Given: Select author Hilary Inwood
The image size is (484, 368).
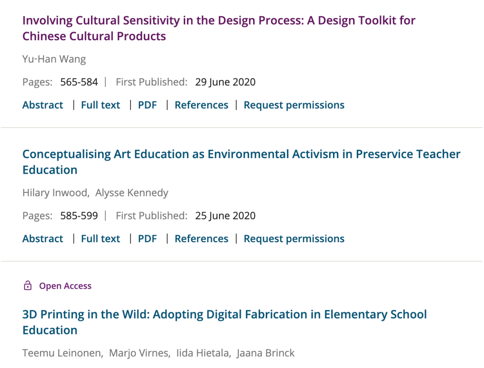Looking at the screenshot, I should (x=55, y=193).
